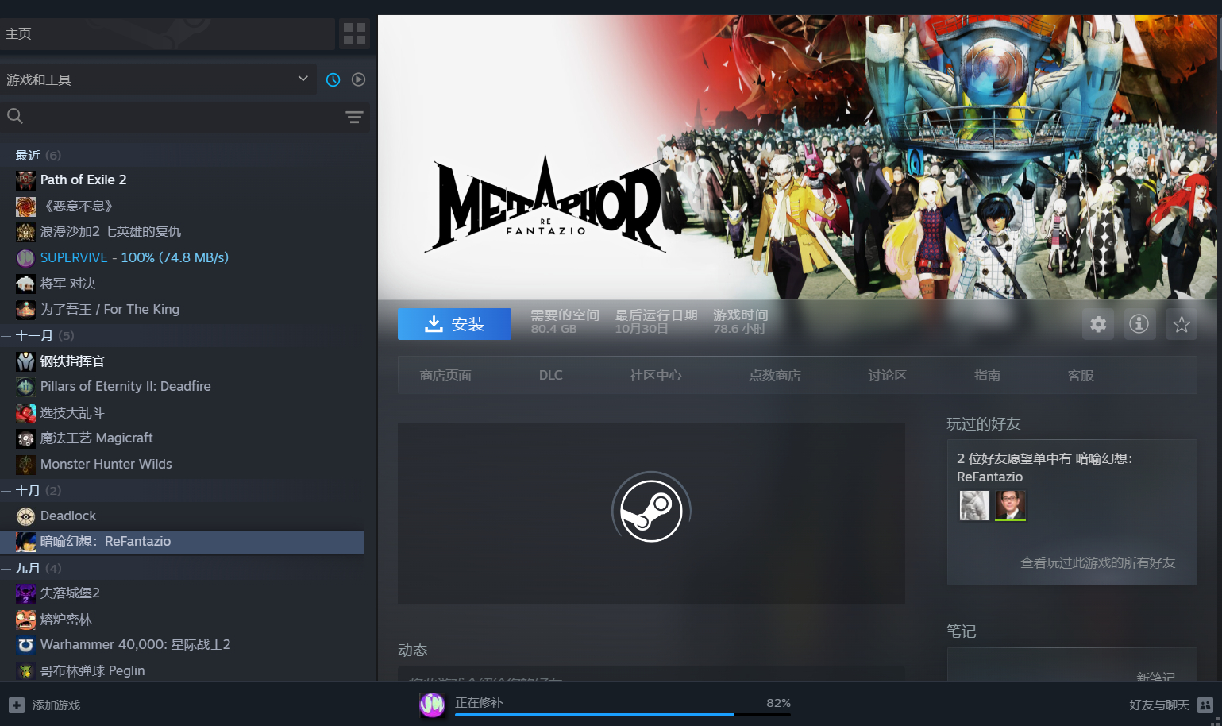The height and width of the screenshot is (726, 1222).
Task: Click 新笔记 to add a note
Action: tap(1155, 677)
